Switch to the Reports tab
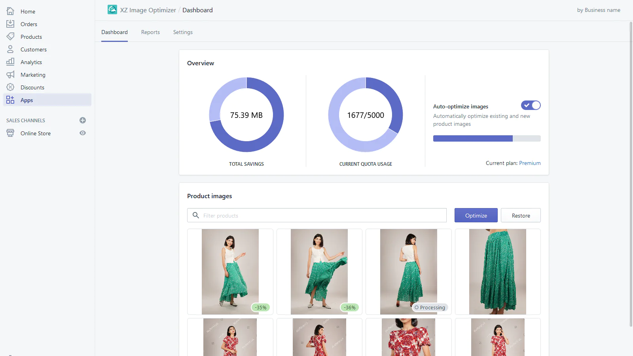This screenshot has height=356, width=633. 150,32
